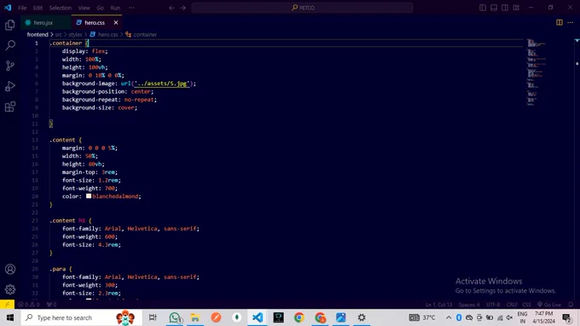
Task: Open the Windows Start menu
Action: click(10, 317)
